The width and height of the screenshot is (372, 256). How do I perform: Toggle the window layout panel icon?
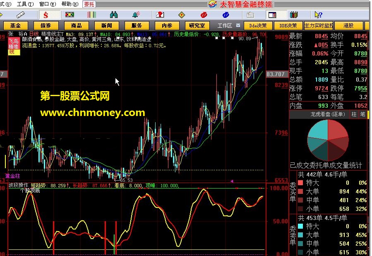272,15
